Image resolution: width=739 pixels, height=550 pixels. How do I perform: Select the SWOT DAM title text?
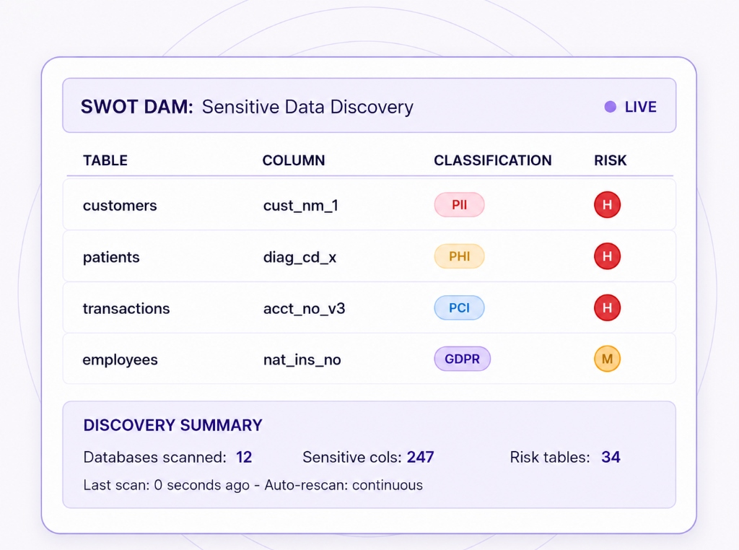point(136,107)
